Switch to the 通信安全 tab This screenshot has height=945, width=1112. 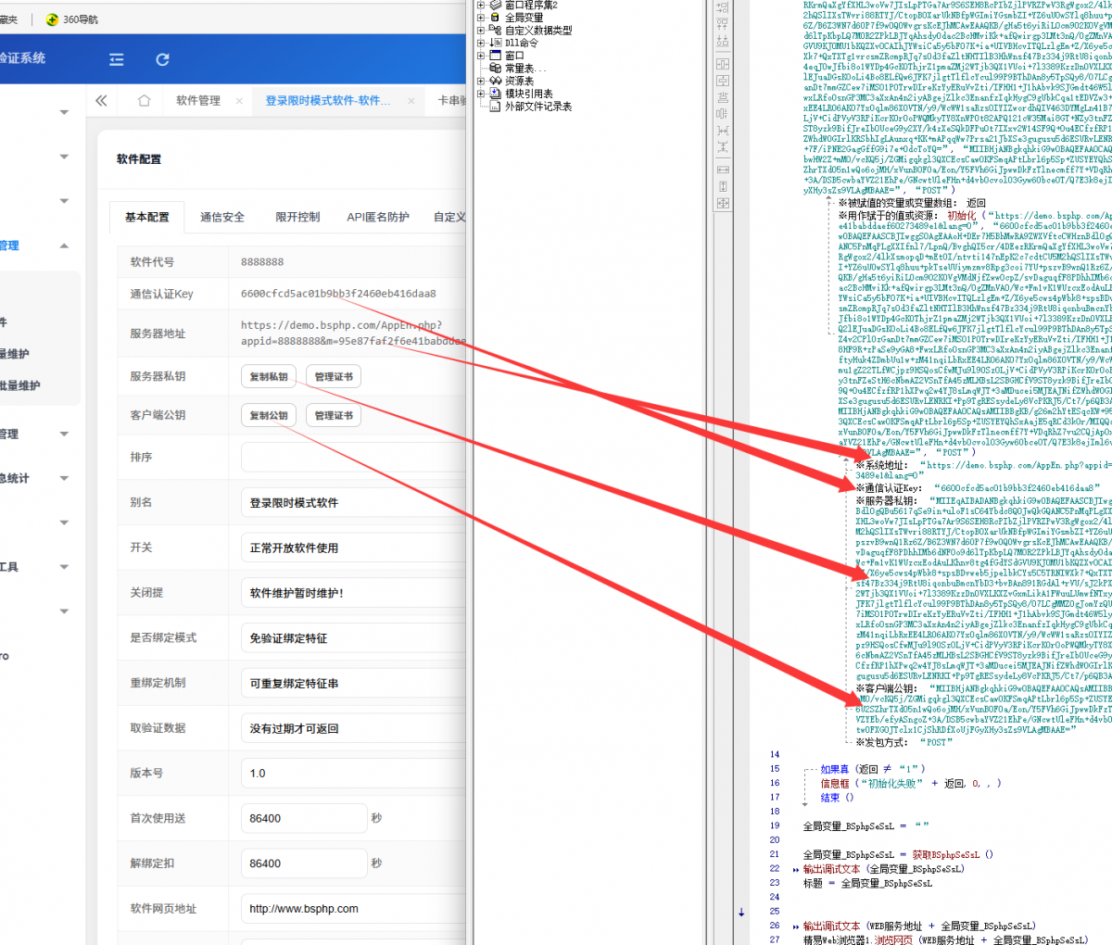222,217
